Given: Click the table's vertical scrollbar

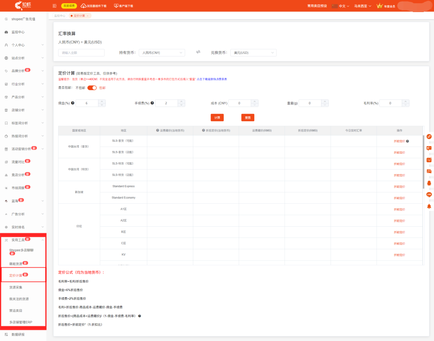Looking at the screenshot, I should click(423, 162).
